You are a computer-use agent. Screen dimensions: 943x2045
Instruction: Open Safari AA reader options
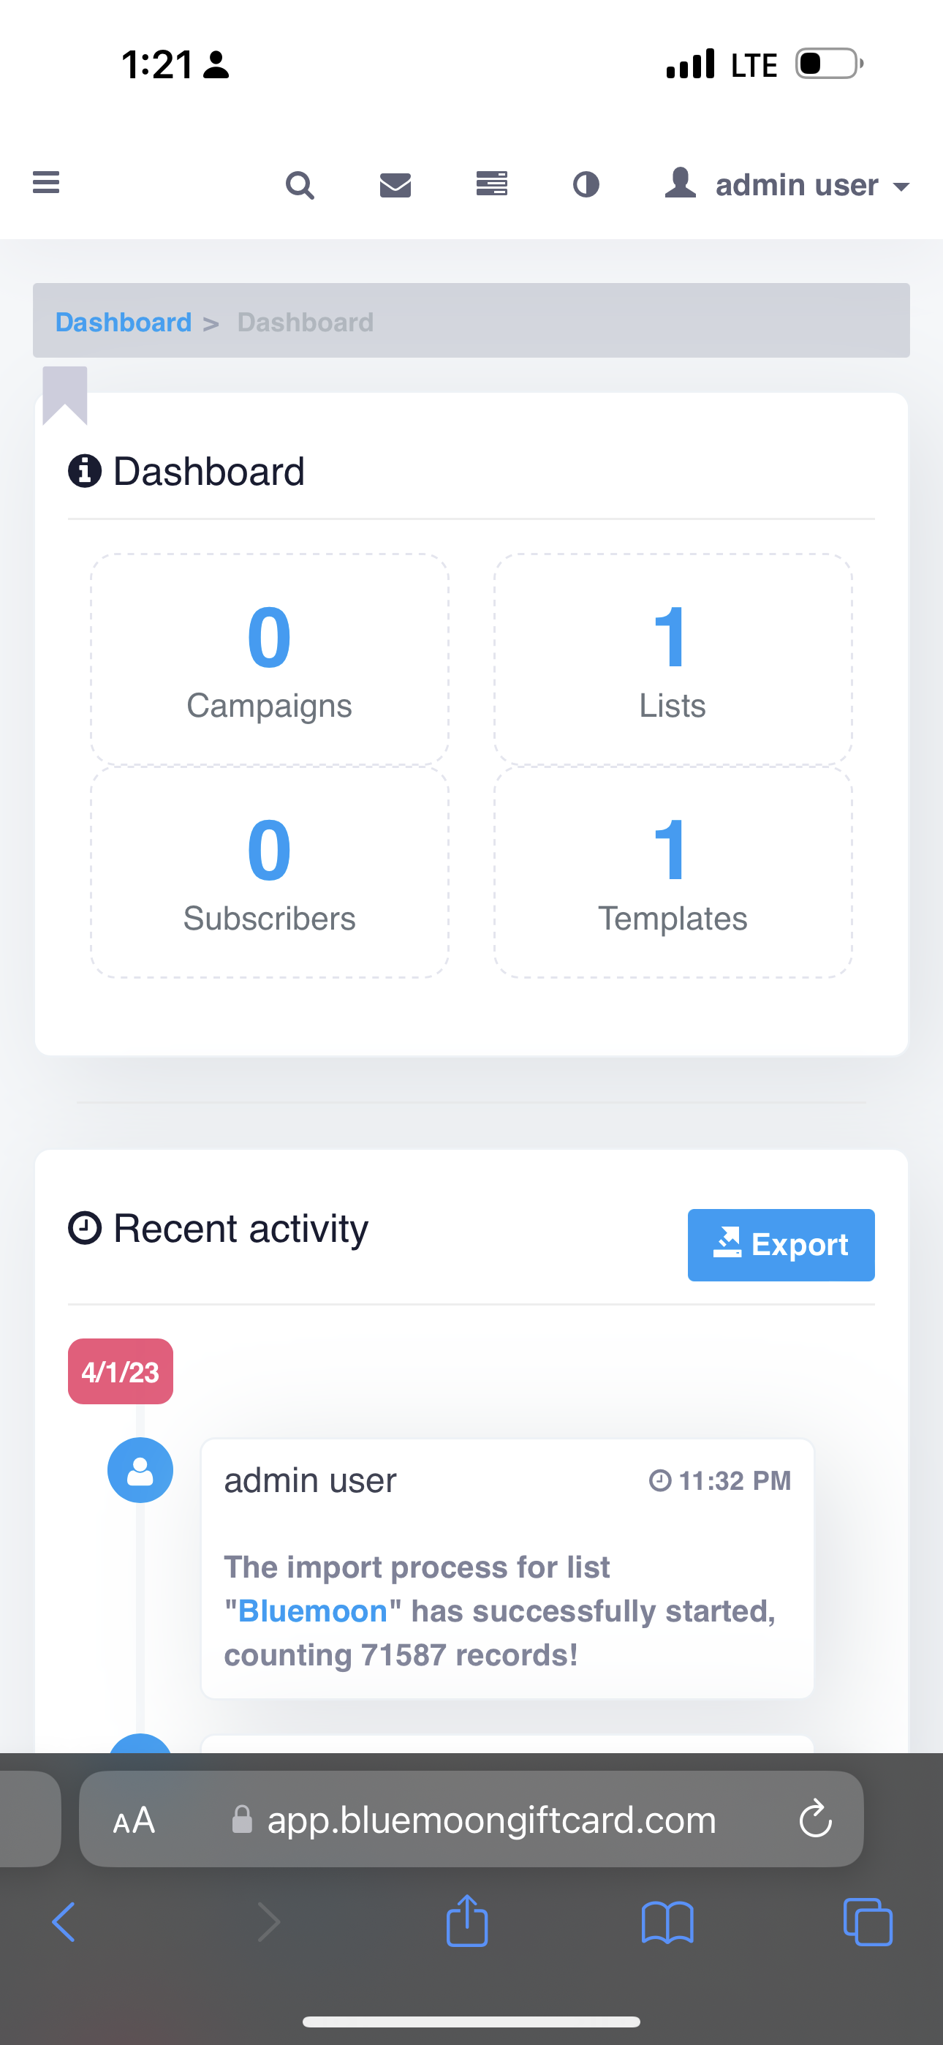click(135, 1820)
